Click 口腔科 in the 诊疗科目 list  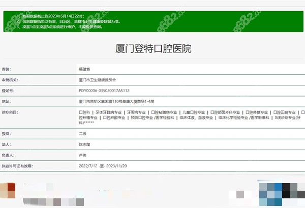click(x=84, y=112)
